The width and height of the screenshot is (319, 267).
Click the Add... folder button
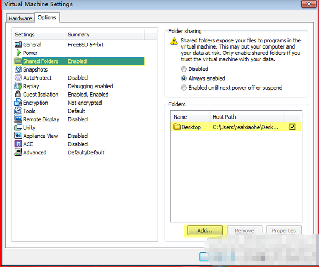tap(205, 231)
